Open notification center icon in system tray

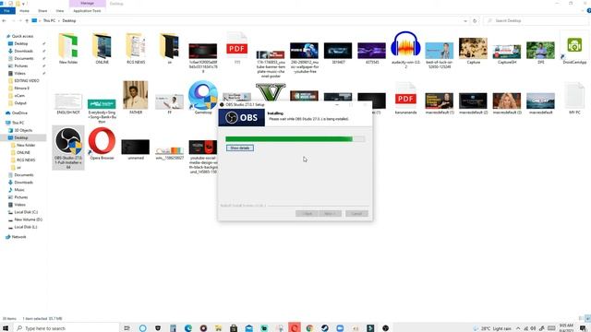coord(583,328)
